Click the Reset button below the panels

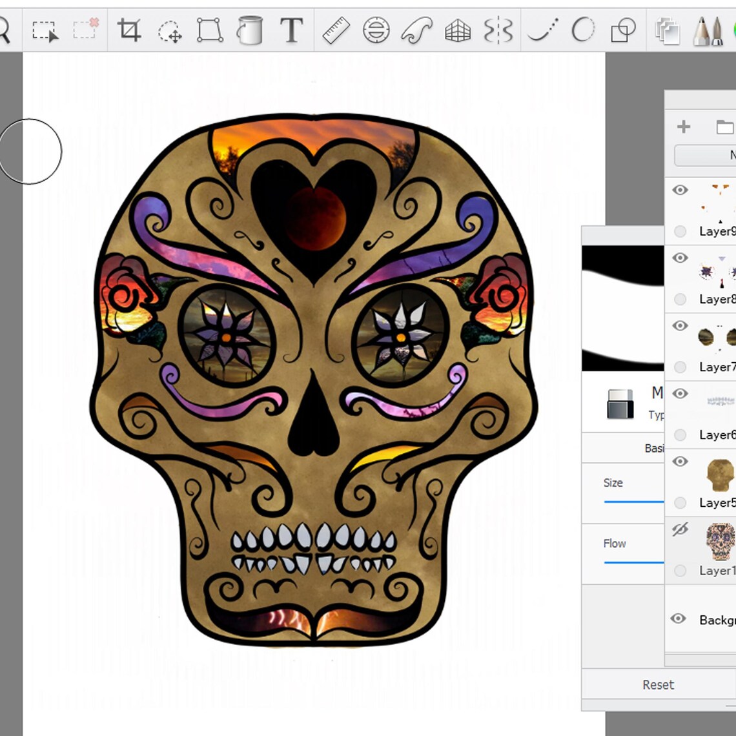click(x=657, y=684)
